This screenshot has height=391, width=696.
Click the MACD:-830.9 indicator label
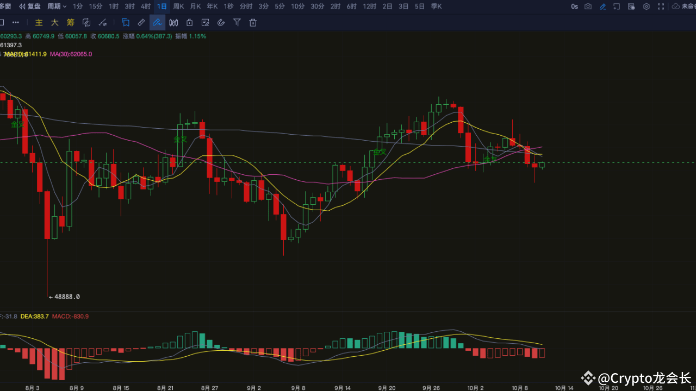click(x=70, y=316)
